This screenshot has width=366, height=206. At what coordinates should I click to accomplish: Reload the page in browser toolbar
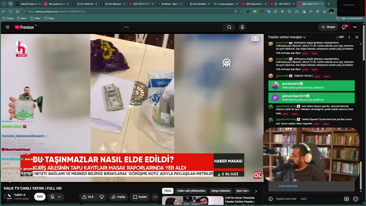[x=11, y=11]
